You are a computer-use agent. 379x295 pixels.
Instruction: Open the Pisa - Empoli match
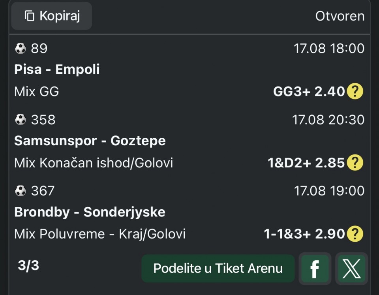click(x=57, y=70)
